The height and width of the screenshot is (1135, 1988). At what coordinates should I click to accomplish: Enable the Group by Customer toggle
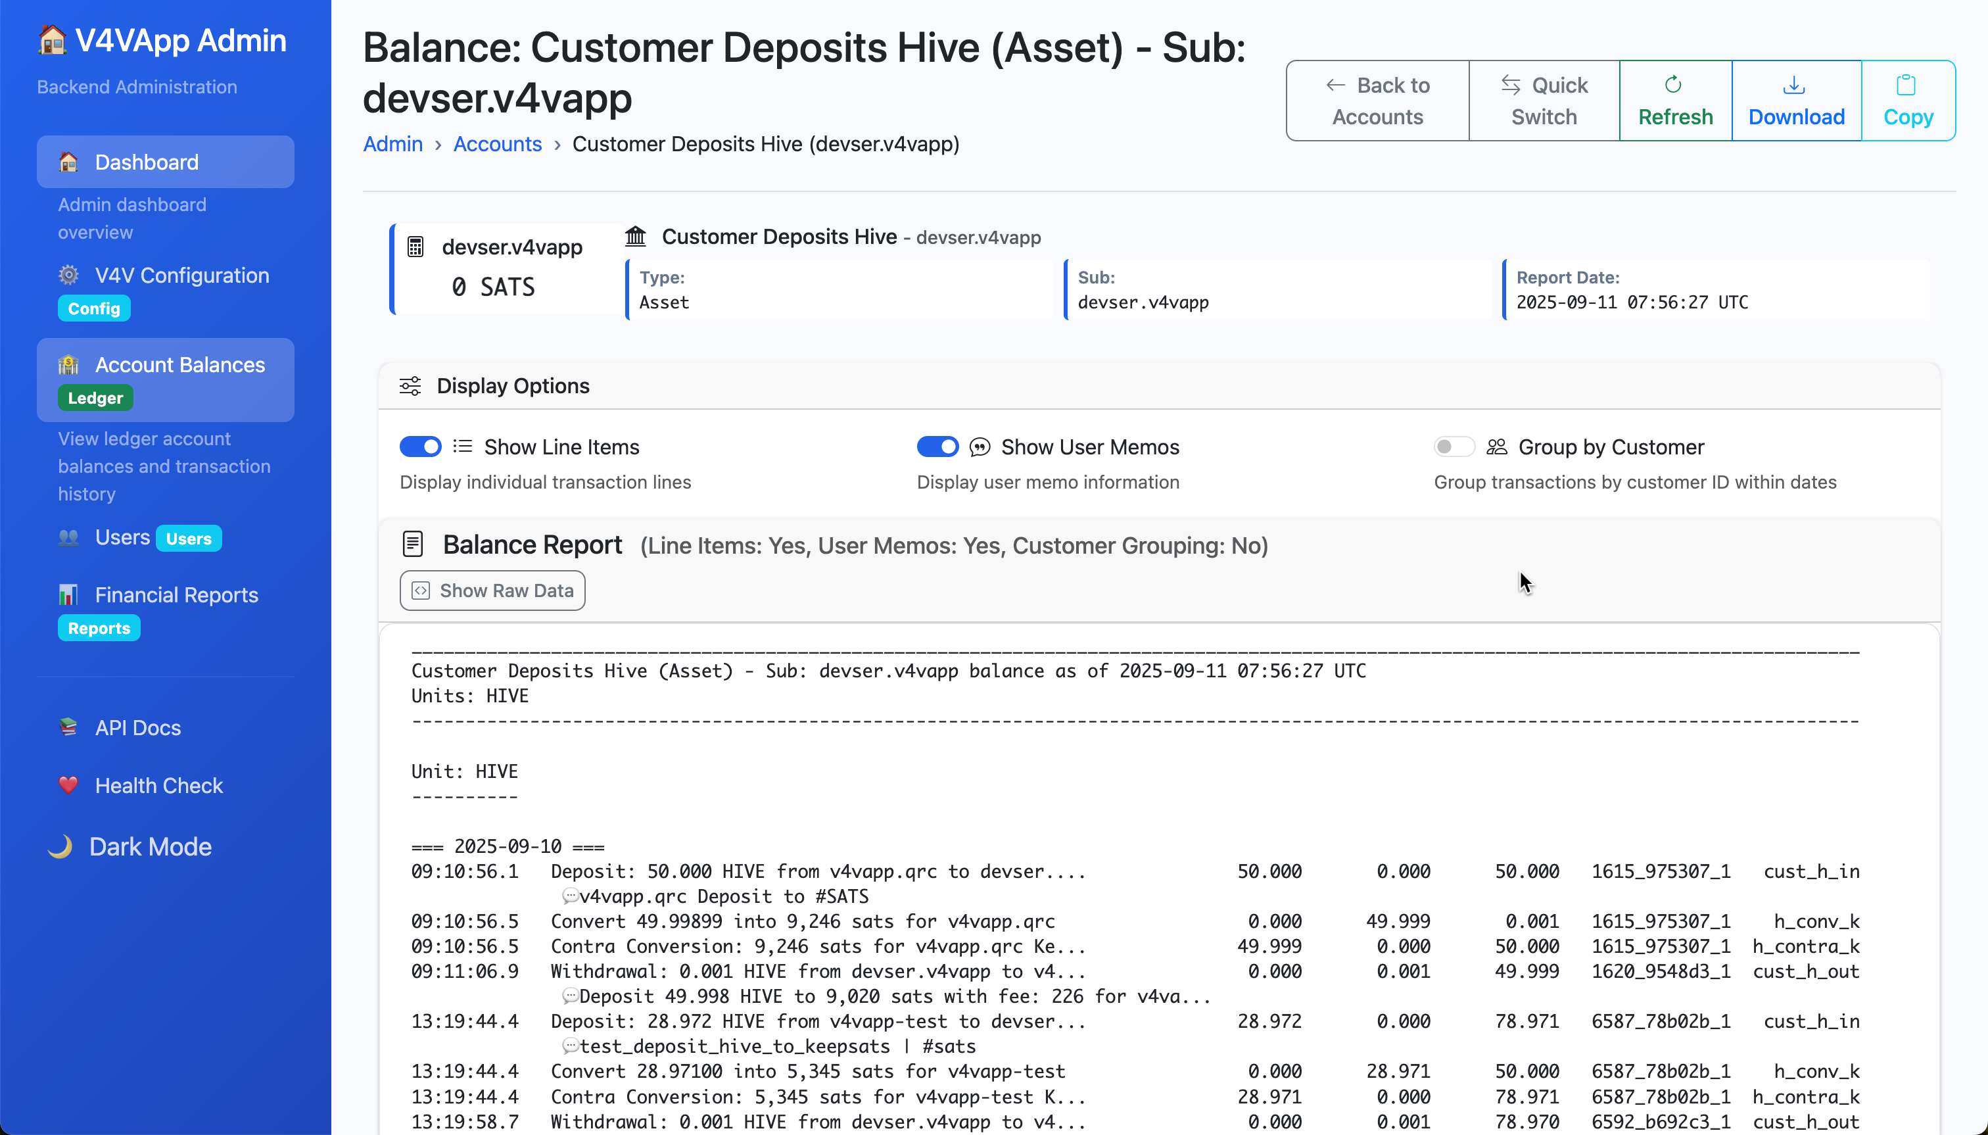1454,447
